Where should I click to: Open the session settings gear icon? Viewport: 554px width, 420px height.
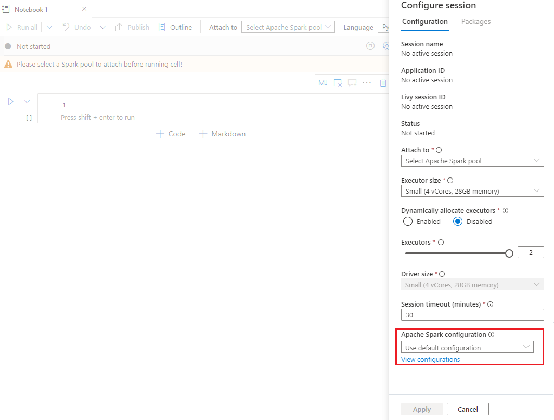[385, 46]
